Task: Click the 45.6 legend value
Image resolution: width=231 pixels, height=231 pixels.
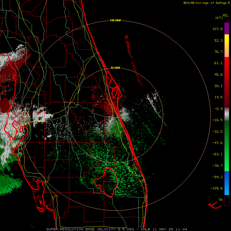Action: (218, 74)
